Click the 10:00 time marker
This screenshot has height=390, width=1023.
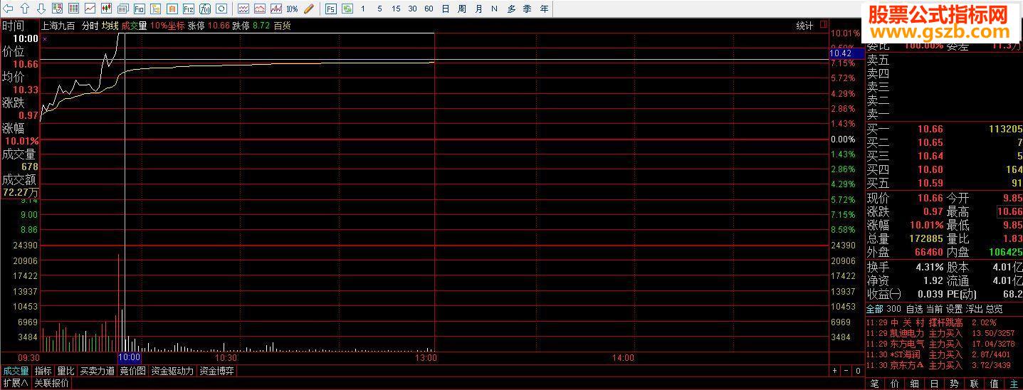click(x=129, y=357)
